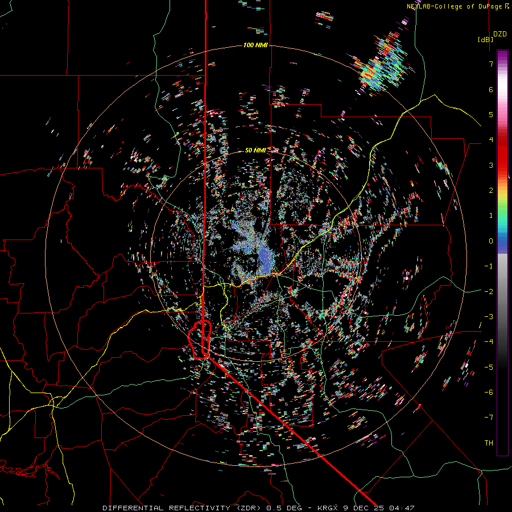This screenshot has width=512, height=512.
Task: Click the TH threshold label on legend
Action: pyautogui.click(x=489, y=443)
